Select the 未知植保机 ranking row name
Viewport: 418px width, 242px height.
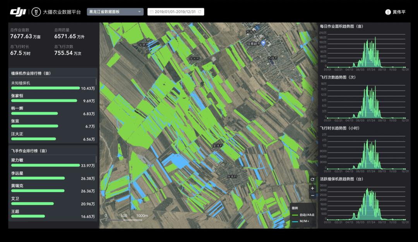21,83
